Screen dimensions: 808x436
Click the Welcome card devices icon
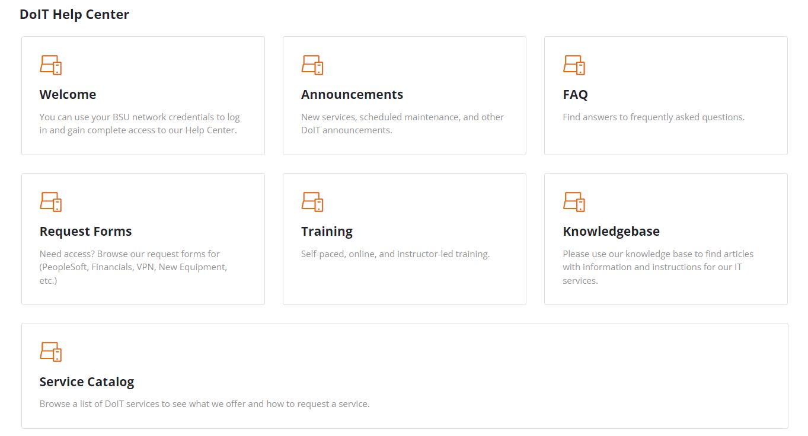pos(51,64)
